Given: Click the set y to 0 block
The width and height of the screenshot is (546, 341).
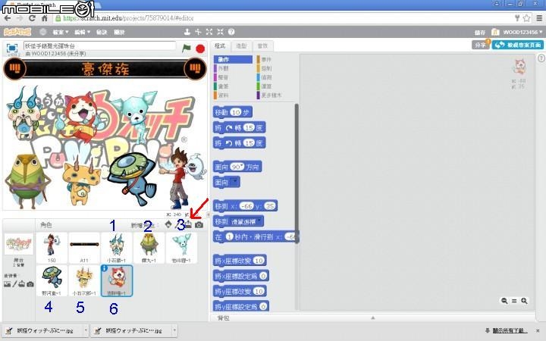Looking at the screenshot, I should pos(241,306).
